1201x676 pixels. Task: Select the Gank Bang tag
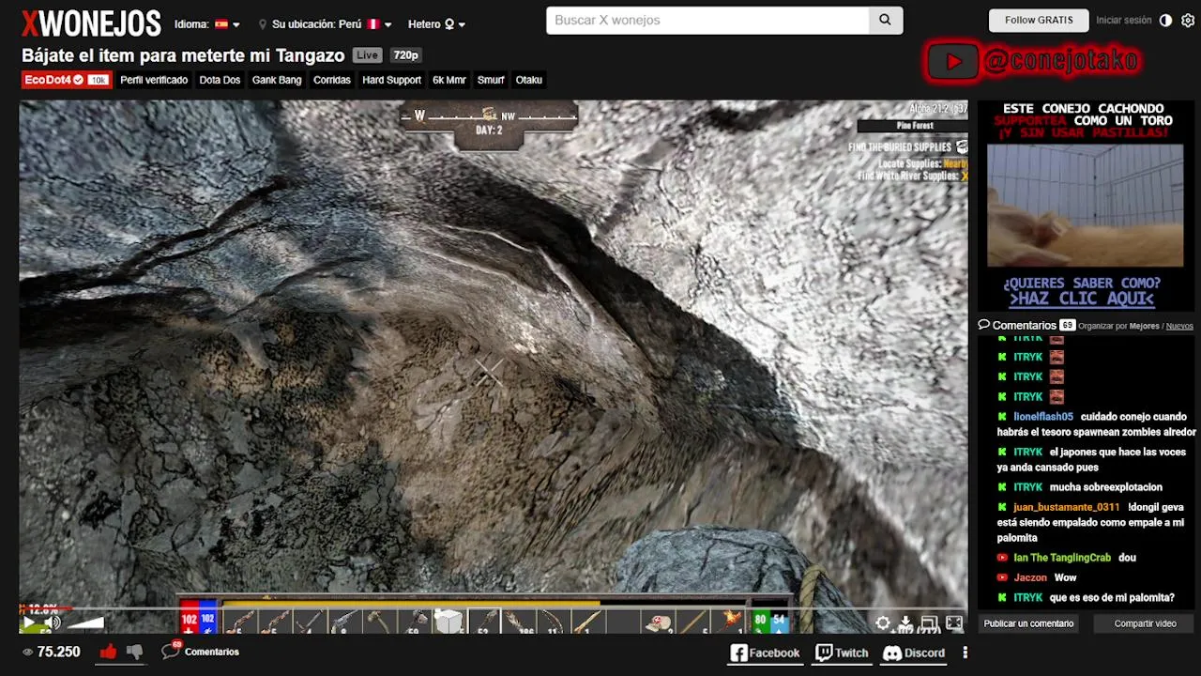(x=277, y=80)
